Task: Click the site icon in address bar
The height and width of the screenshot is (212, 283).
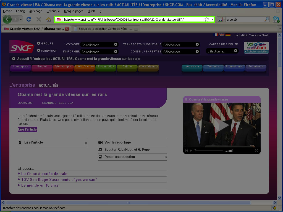Action: click(x=59, y=20)
